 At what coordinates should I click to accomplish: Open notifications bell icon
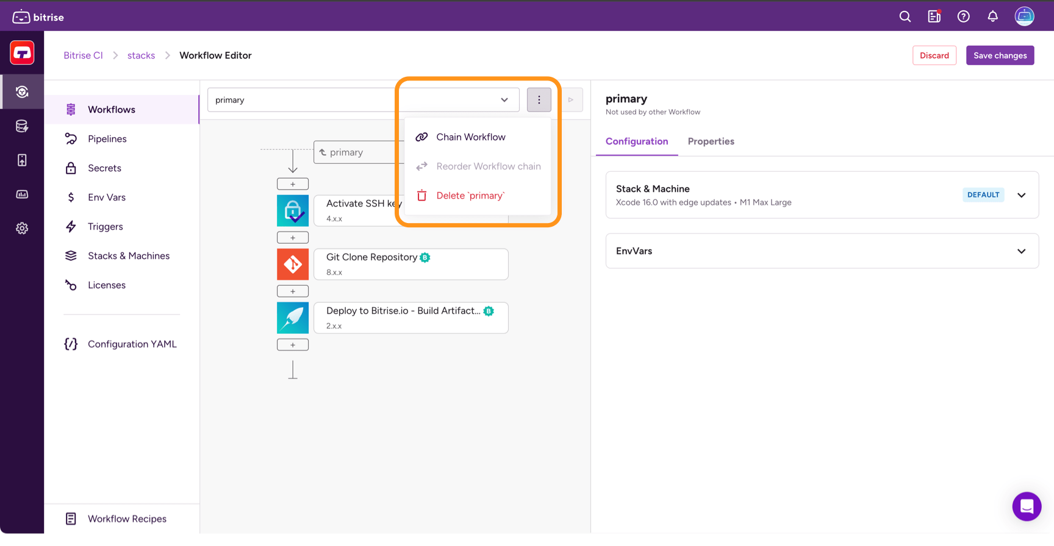click(993, 16)
